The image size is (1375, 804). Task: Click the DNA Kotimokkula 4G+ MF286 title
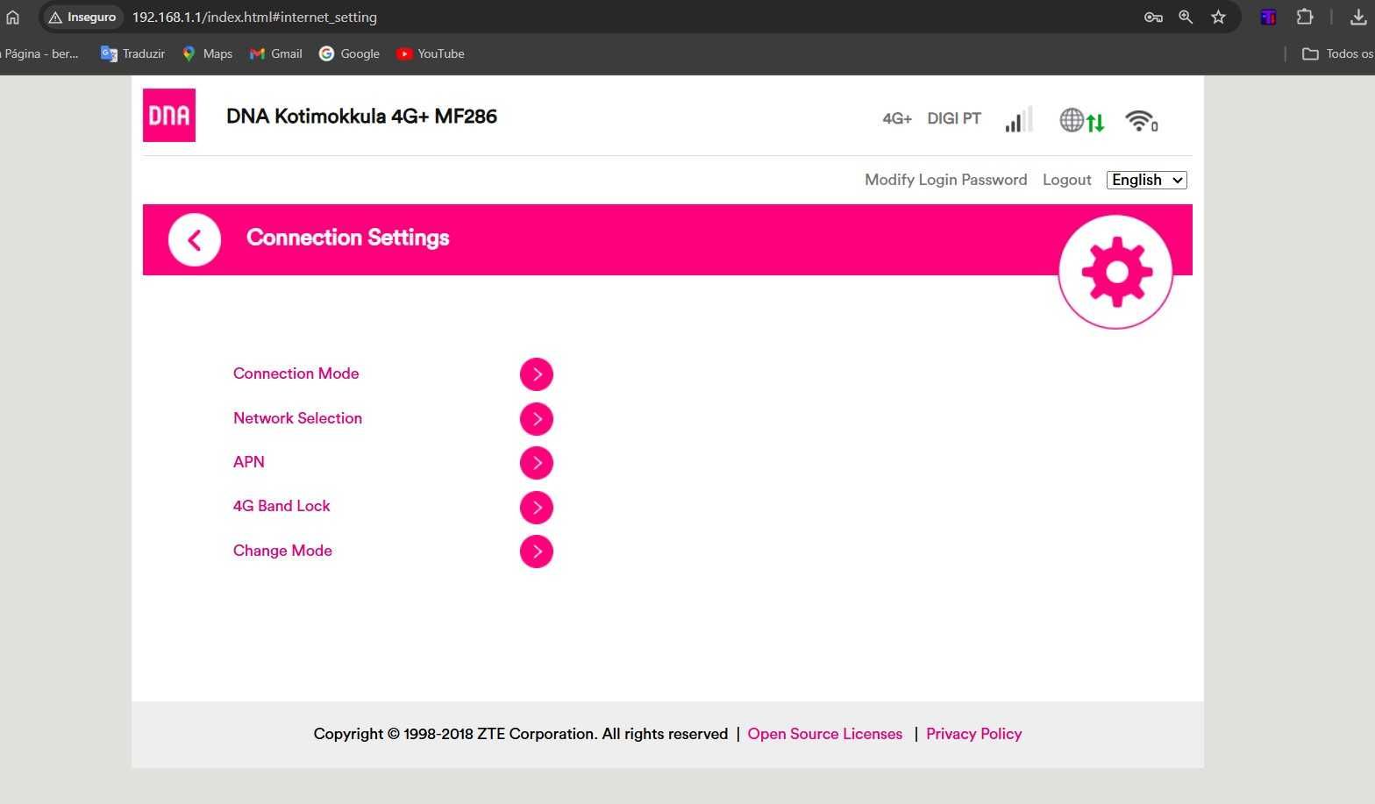point(361,117)
